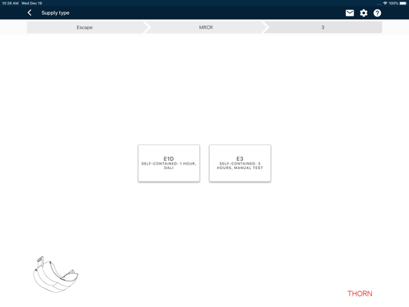Choose E1D self-contained 1 hour DALI
This screenshot has height=307, width=409.
(169, 163)
